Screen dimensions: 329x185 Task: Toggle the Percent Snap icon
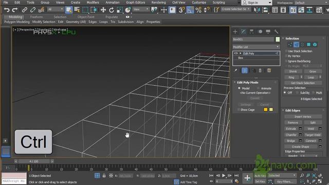point(198,10)
